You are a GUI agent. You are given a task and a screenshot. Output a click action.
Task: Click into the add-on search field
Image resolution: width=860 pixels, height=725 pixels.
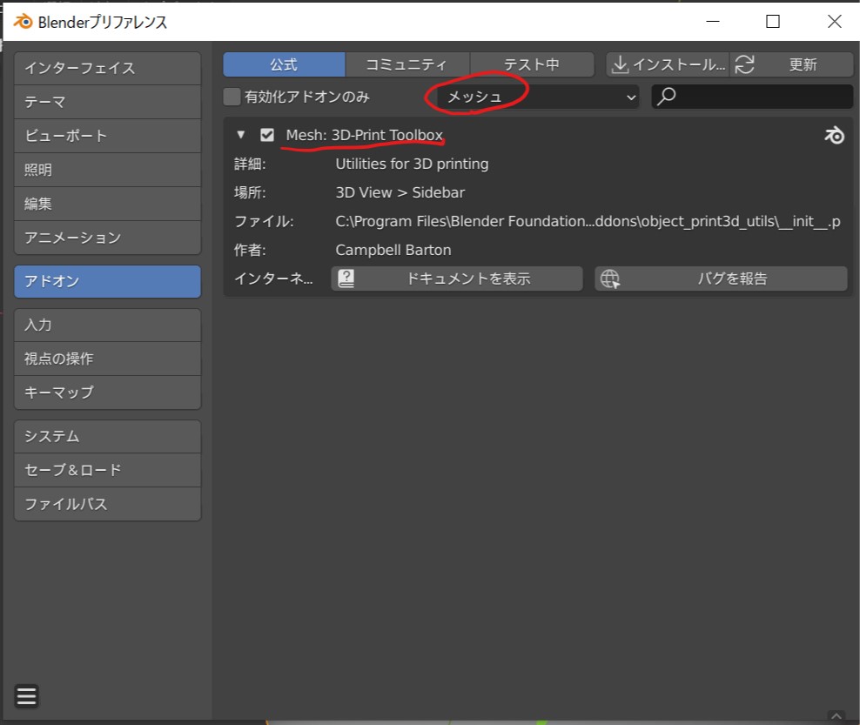[752, 97]
